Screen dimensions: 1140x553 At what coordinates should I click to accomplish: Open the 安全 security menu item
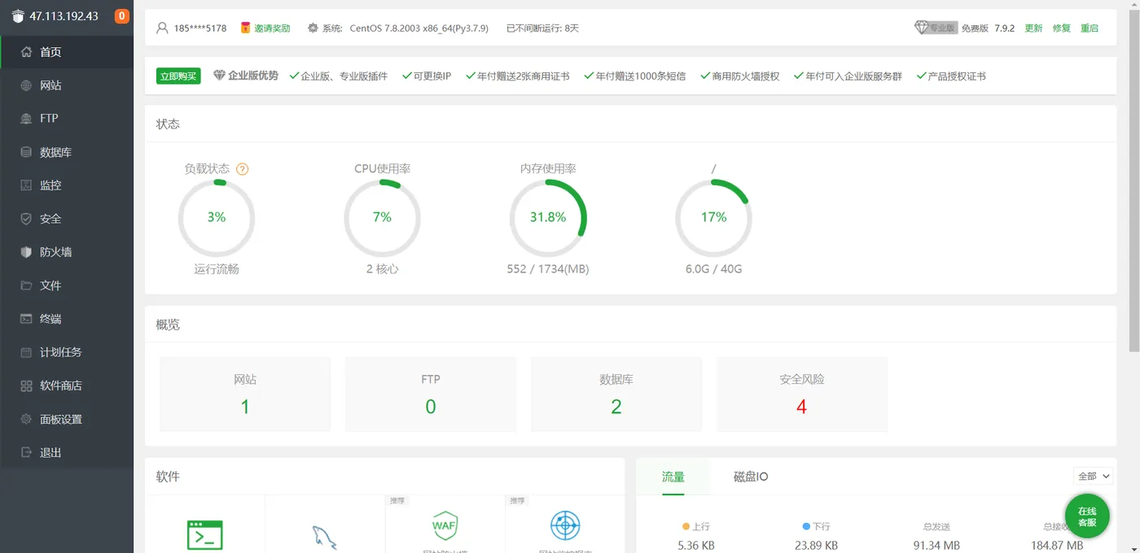pyautogui.click(x=67, y=219)
